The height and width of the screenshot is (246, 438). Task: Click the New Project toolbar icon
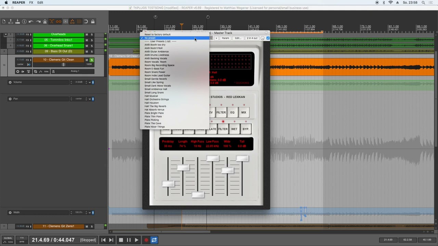click(x=4, y=22)
